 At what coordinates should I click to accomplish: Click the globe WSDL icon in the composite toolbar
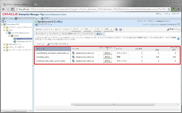(116, 30)
